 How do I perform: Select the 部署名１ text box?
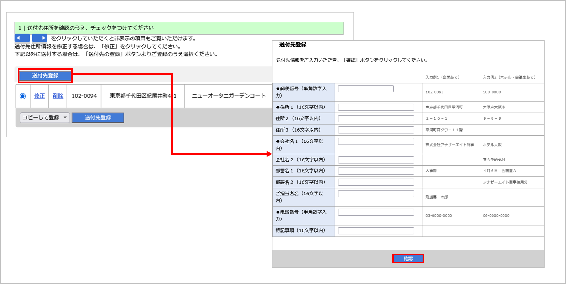[x=376, y=171]
